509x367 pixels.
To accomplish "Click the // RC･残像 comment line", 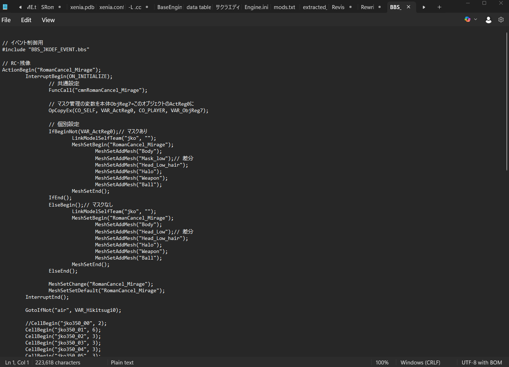I will click(x=16, y=63).
